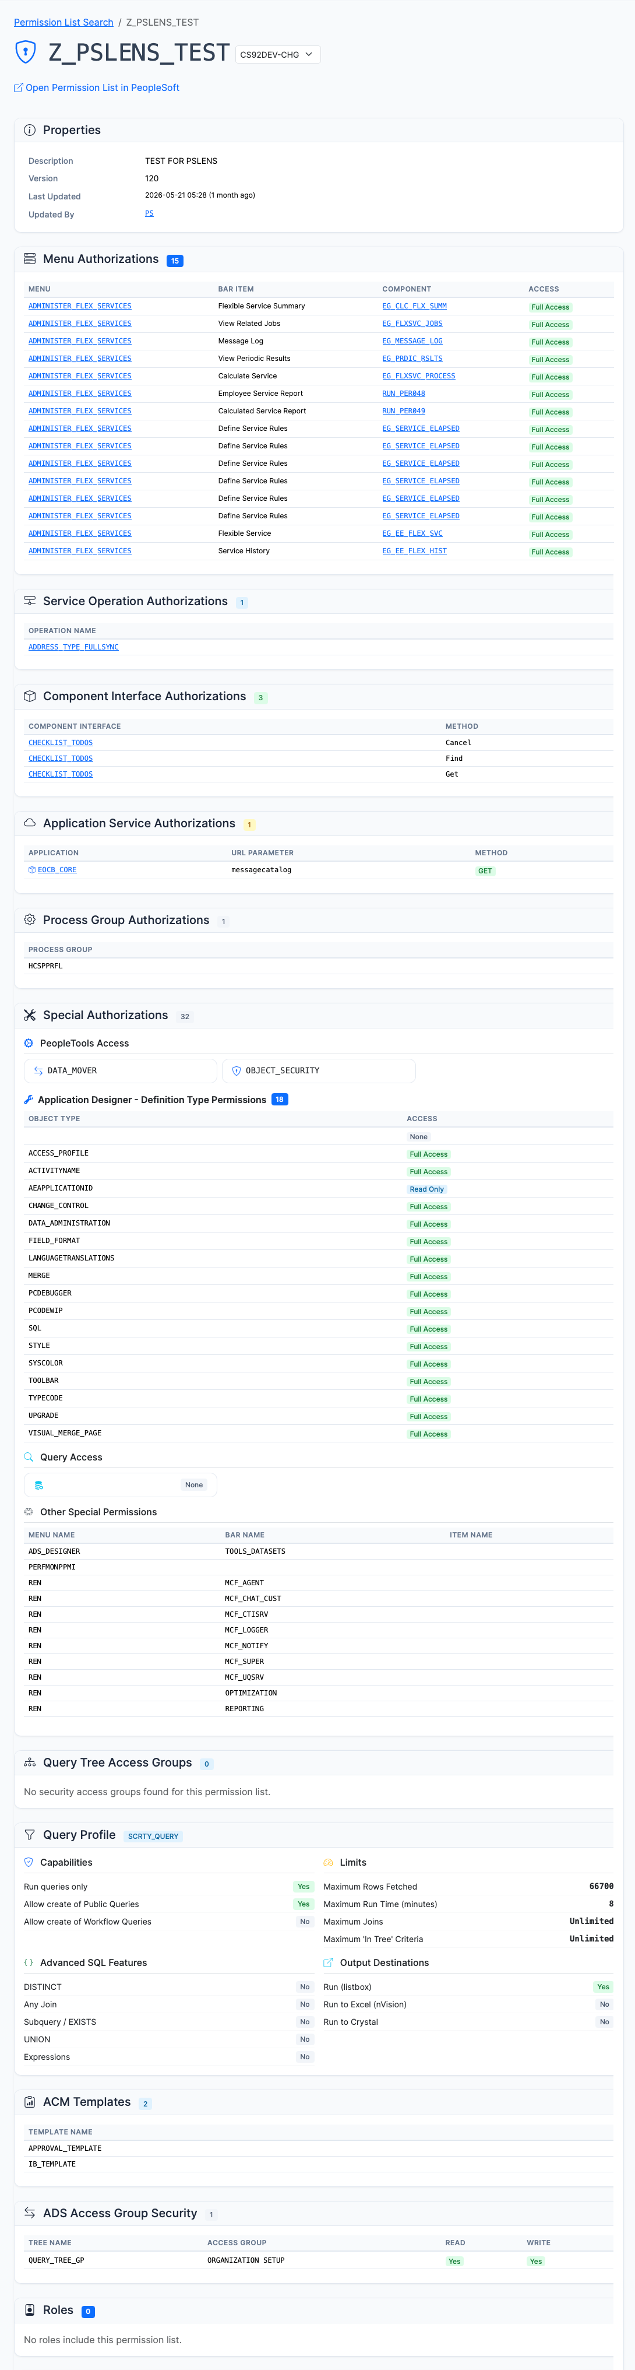Click the Application Designer wrench icon
The height and width of the screenshot is (2370, 635).
tap(29, 1100)
